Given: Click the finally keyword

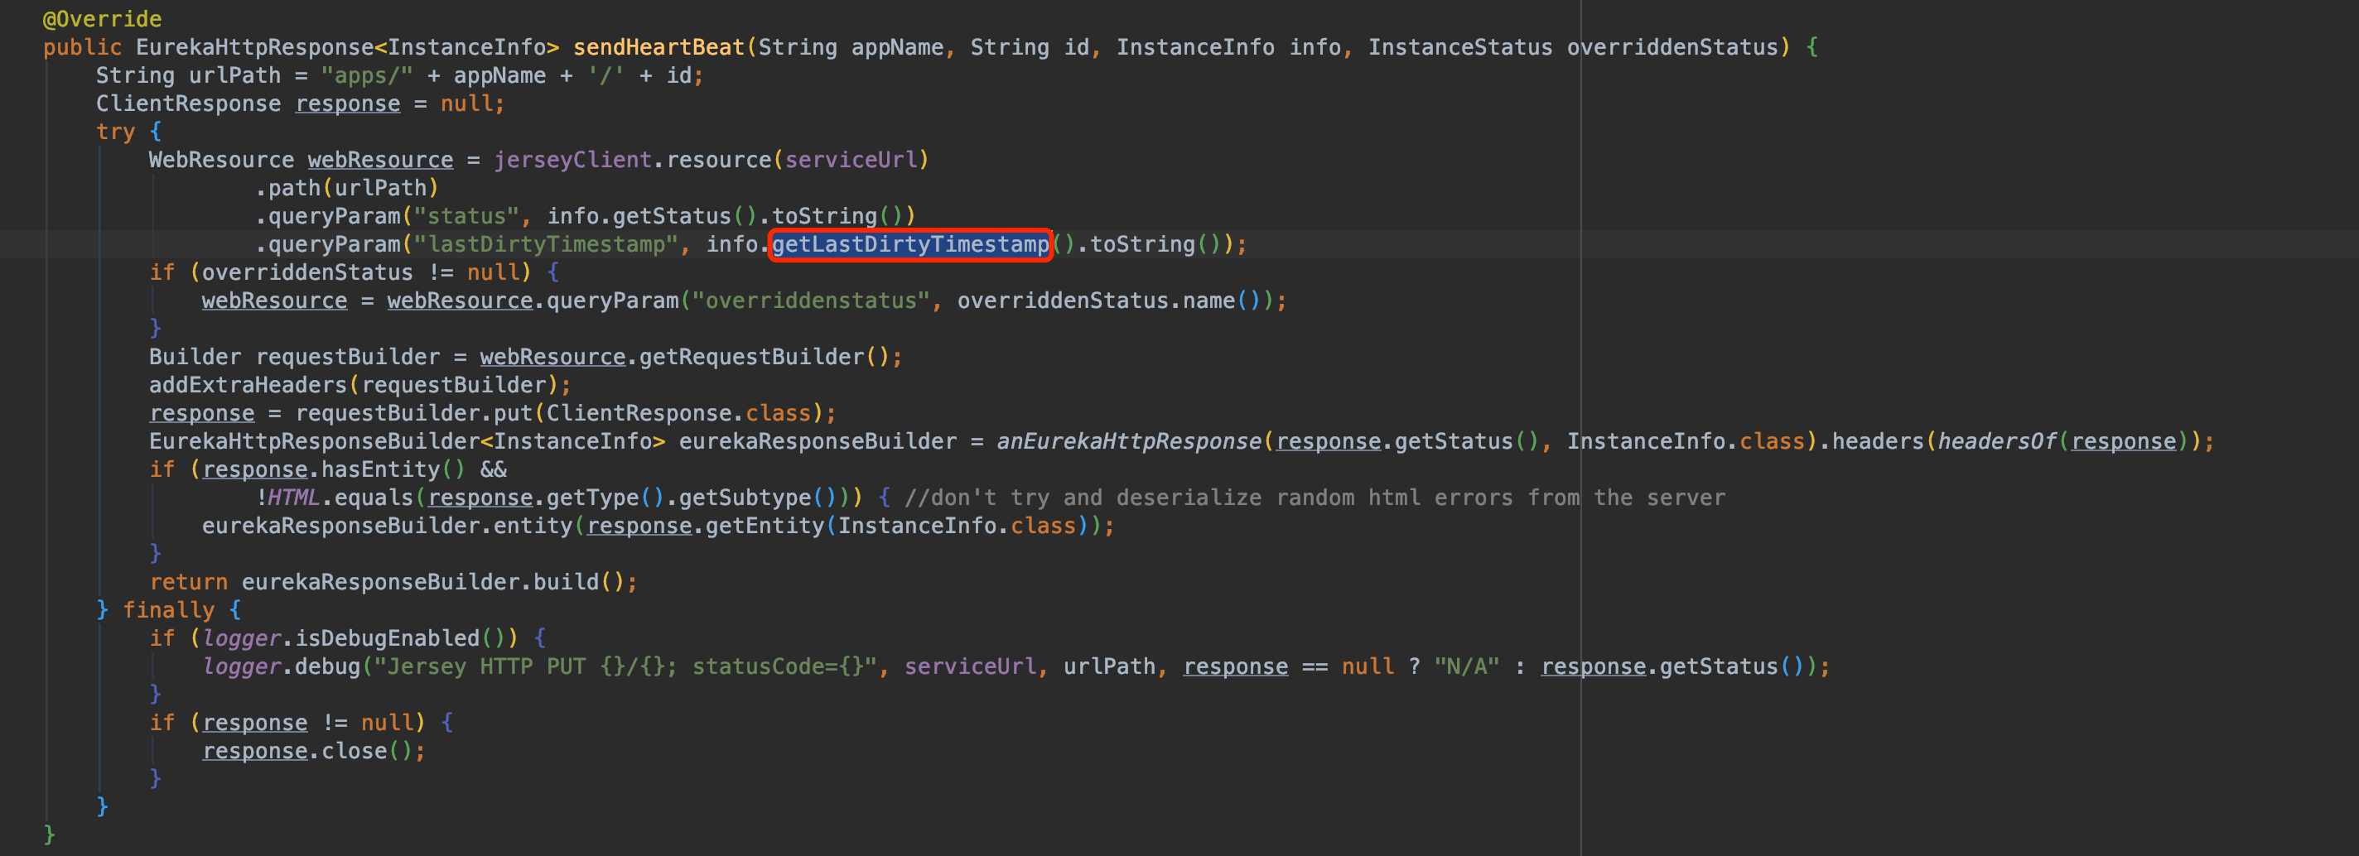Looking at the screenshot, I should click(x=168, y=611).
